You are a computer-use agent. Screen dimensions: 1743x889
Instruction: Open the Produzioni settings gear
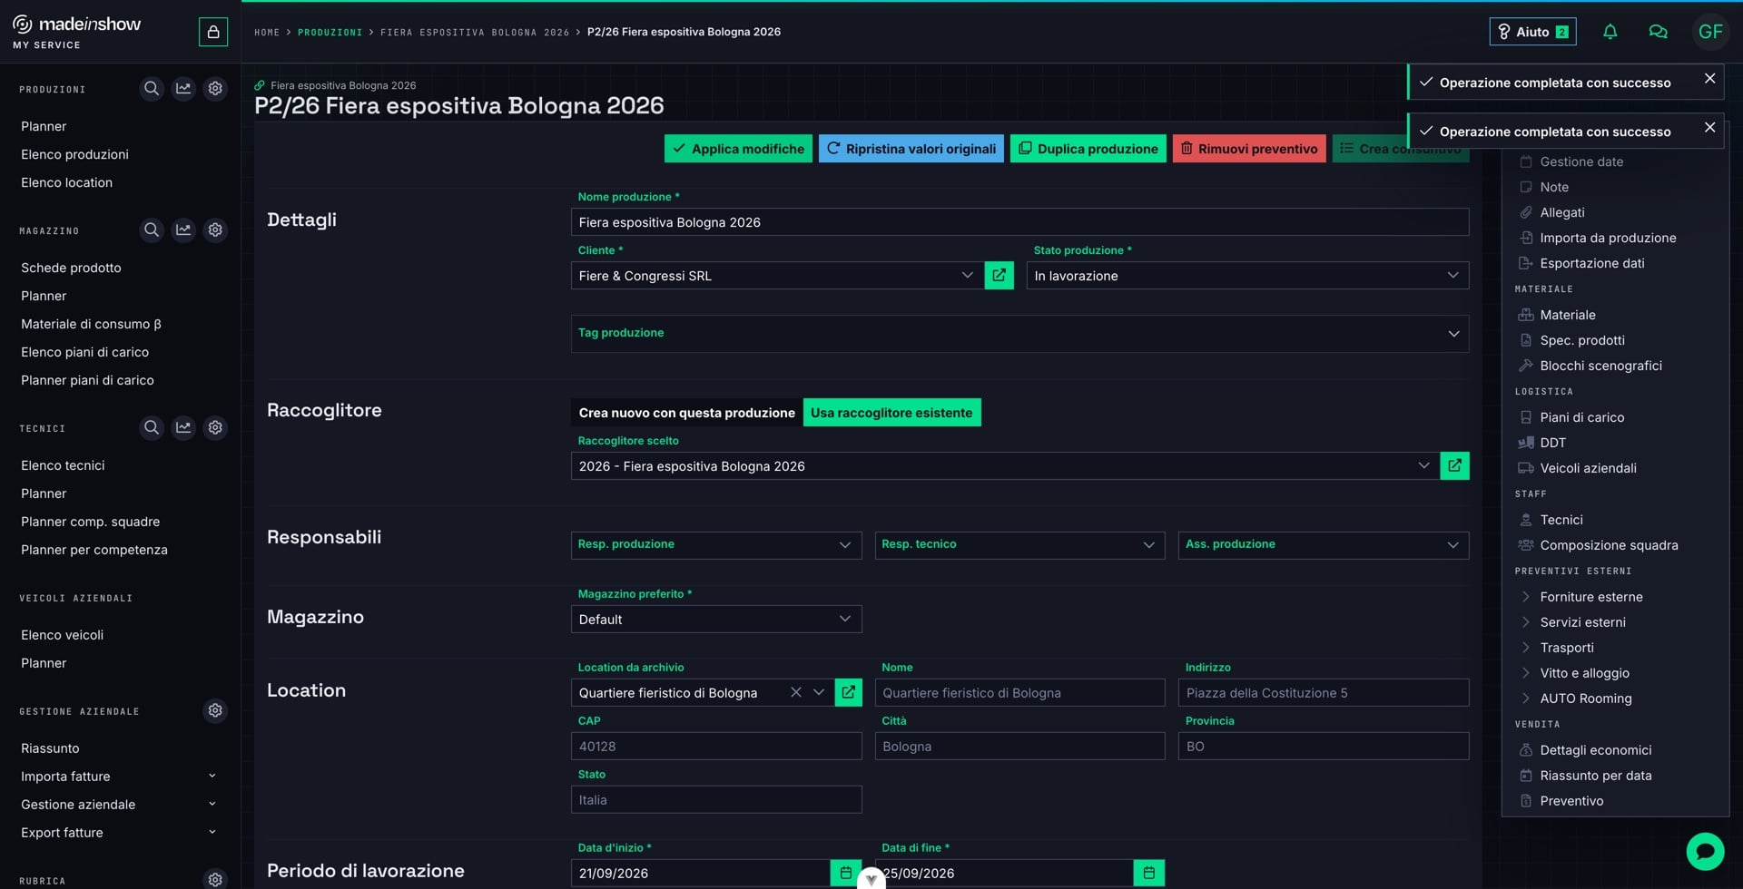(215, 89)
